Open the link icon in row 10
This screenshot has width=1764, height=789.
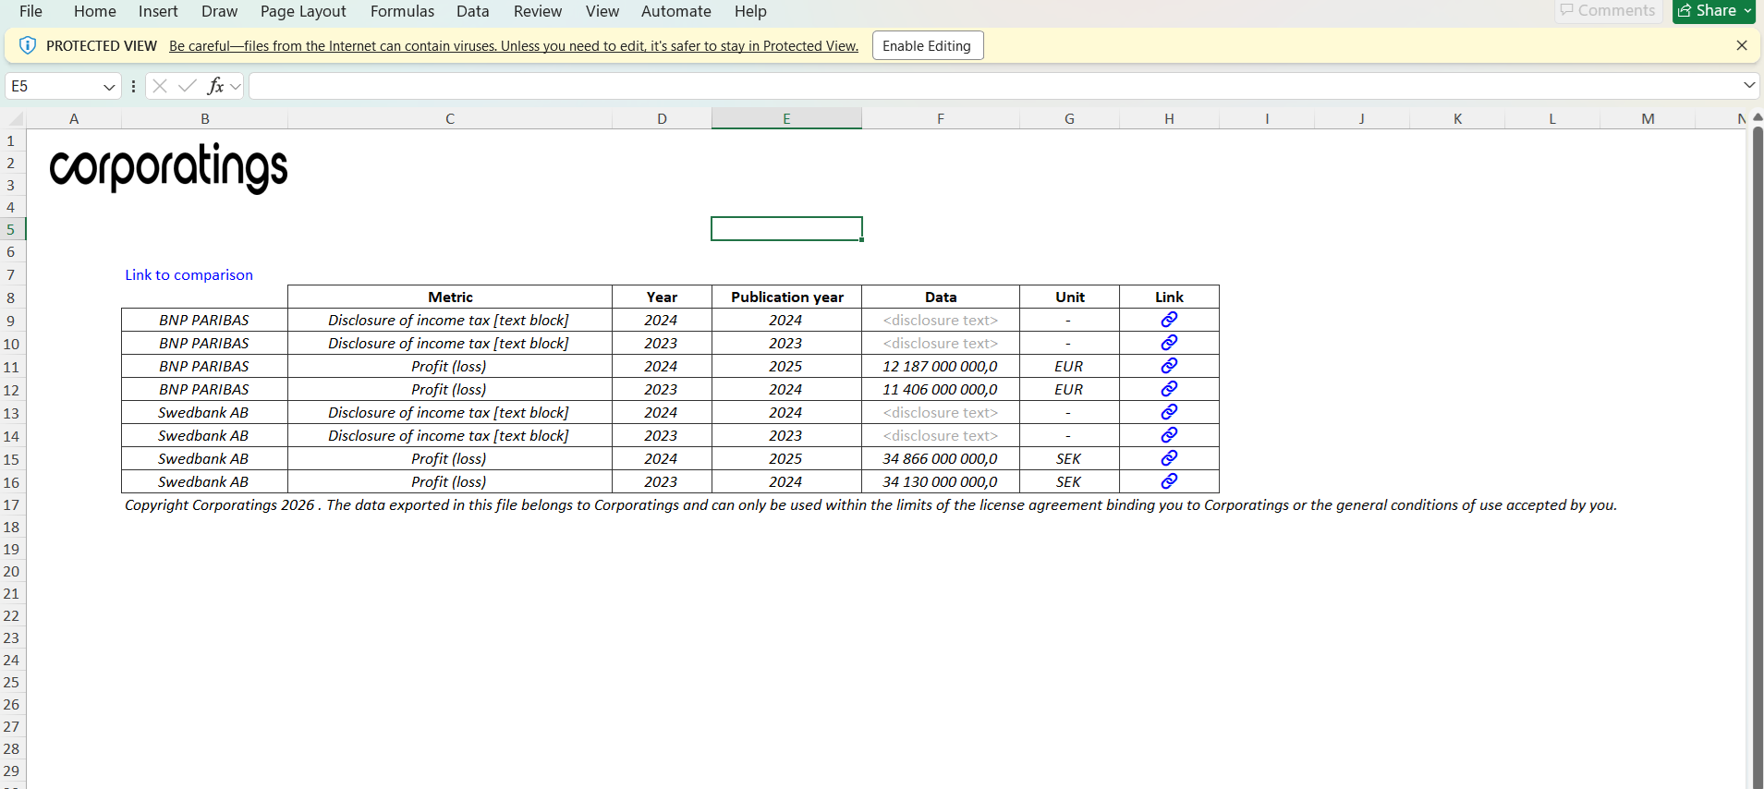point(1169,343)
